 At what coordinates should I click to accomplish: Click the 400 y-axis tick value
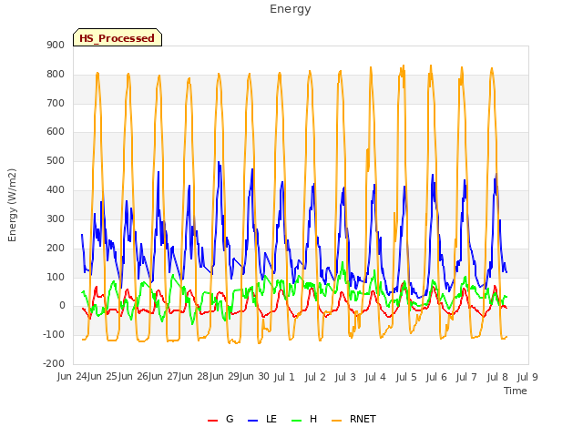56,190
